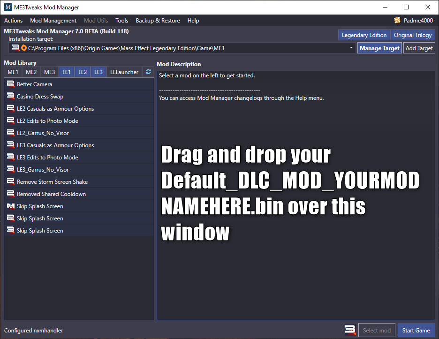Click the game icon beside Better Camera
The image size is (439, 339).
point(11,84)
